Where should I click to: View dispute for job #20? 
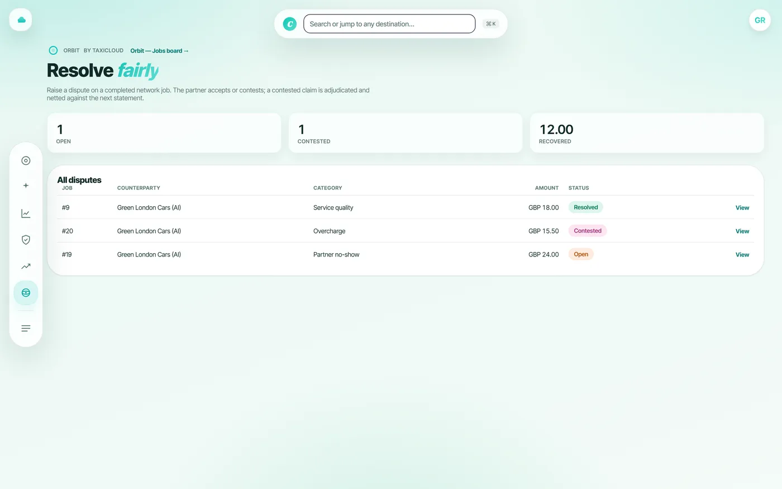pyautogui.click(x=742, y=231)
